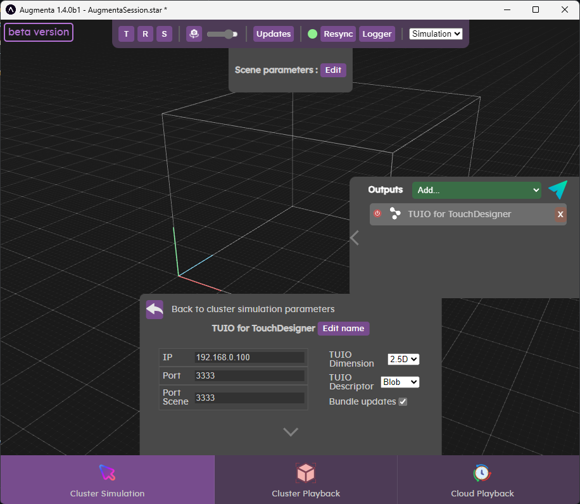Click the Port input field
580x504 pixels.
click(249, 375)
